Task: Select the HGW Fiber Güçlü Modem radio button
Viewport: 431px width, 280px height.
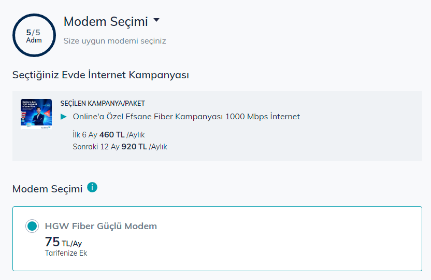Action: tap(32, 226)
